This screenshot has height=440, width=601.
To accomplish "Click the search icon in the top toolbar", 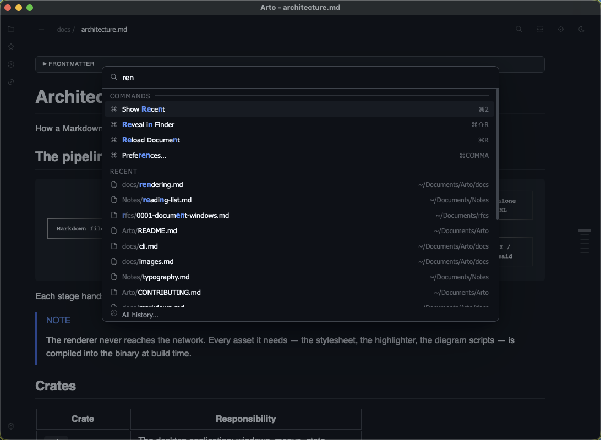I will 518,29.
